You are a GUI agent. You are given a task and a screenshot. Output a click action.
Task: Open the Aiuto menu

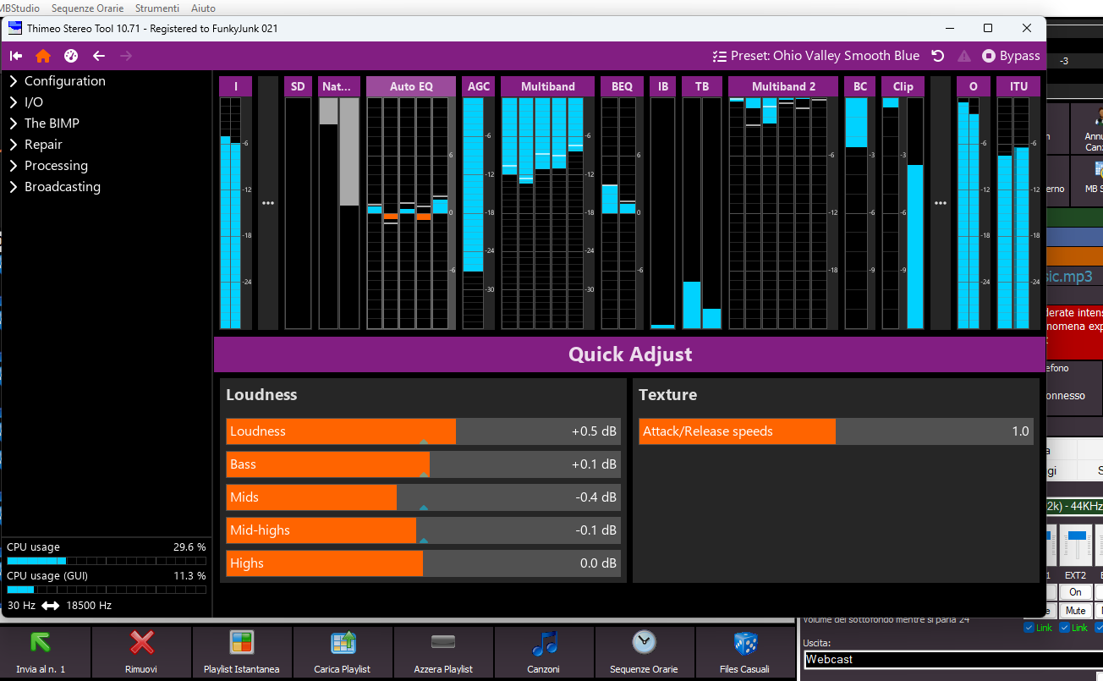click(x=203, y=8)
